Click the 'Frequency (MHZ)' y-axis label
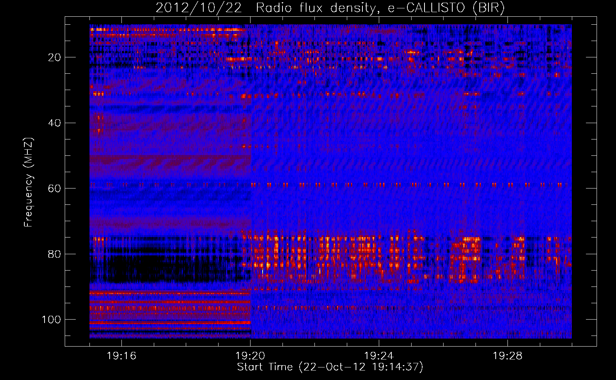The image size is (616, 380). pyautogui.click(x=29, y=182)
